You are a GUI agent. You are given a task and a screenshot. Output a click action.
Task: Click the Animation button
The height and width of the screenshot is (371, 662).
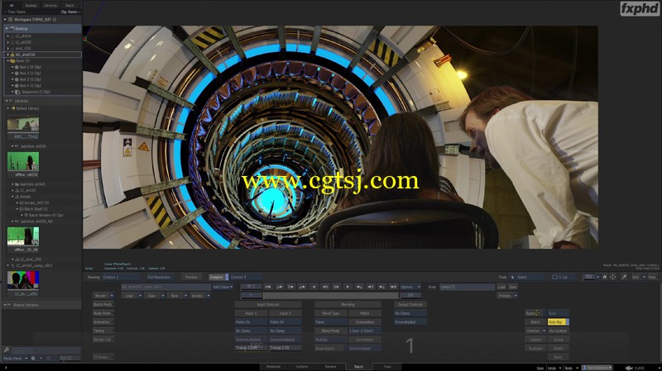(x=103, y=322)
